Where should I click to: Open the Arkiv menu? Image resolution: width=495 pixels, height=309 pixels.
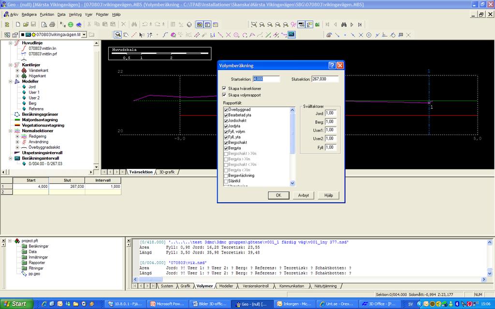click(14, 14)
